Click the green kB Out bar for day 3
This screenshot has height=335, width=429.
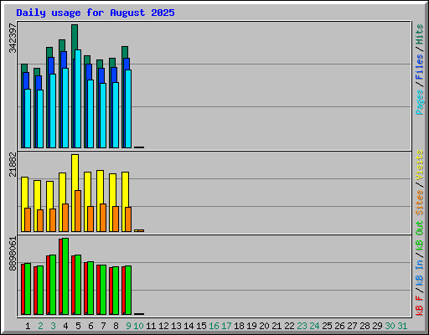pos(53,285)
